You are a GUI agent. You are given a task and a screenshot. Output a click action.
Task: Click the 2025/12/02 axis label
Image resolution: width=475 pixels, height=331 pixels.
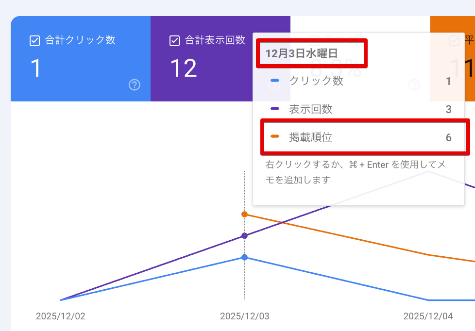coord(61,316)
